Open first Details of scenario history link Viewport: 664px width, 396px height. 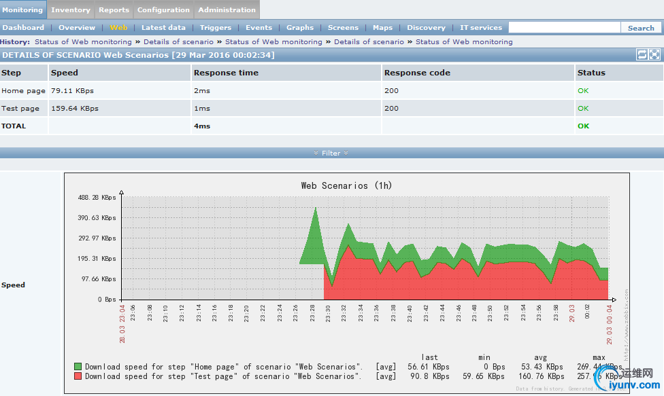click(x=178, y=42)
